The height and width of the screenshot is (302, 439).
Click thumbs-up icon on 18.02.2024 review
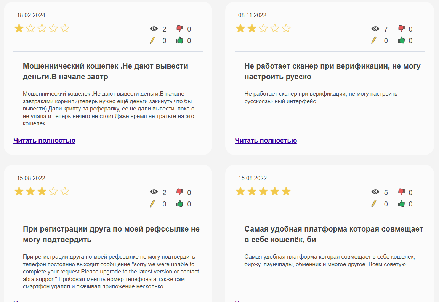tap(180, 40)
